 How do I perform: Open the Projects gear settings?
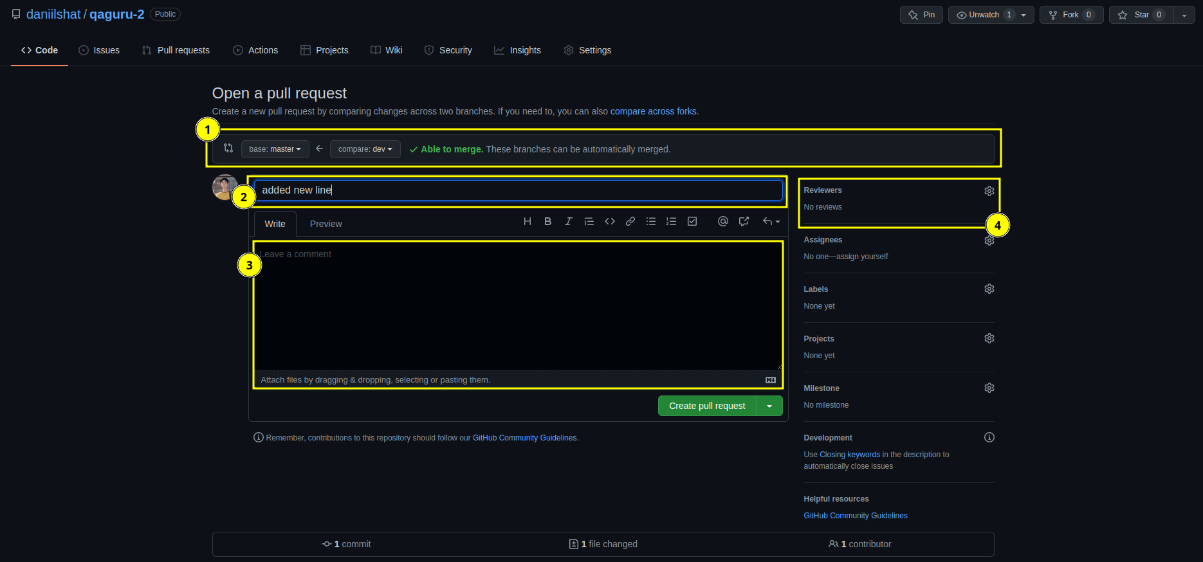[x=989, y=338]
